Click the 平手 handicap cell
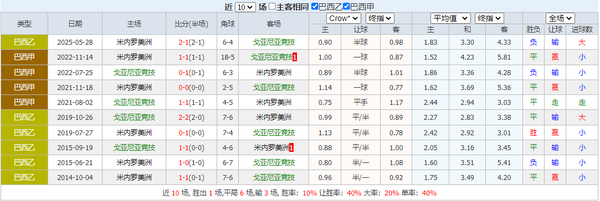600x201 pixels. (361, 103)
